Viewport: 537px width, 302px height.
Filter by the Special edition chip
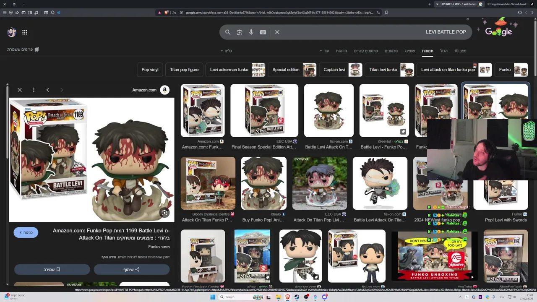coord(292,70)
